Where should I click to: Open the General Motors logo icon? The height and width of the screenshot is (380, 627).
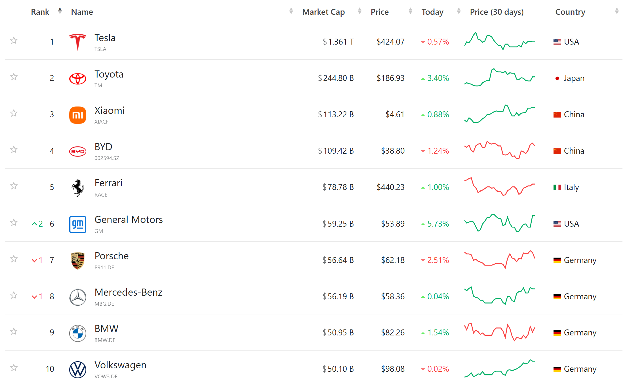(x=77, y=224)
